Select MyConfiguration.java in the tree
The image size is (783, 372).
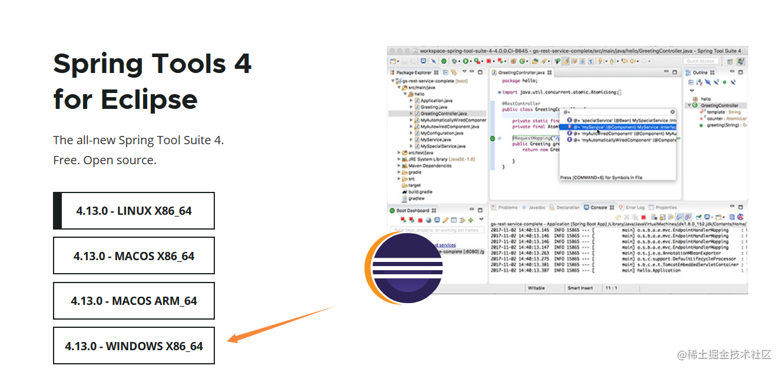coord(442,133)
